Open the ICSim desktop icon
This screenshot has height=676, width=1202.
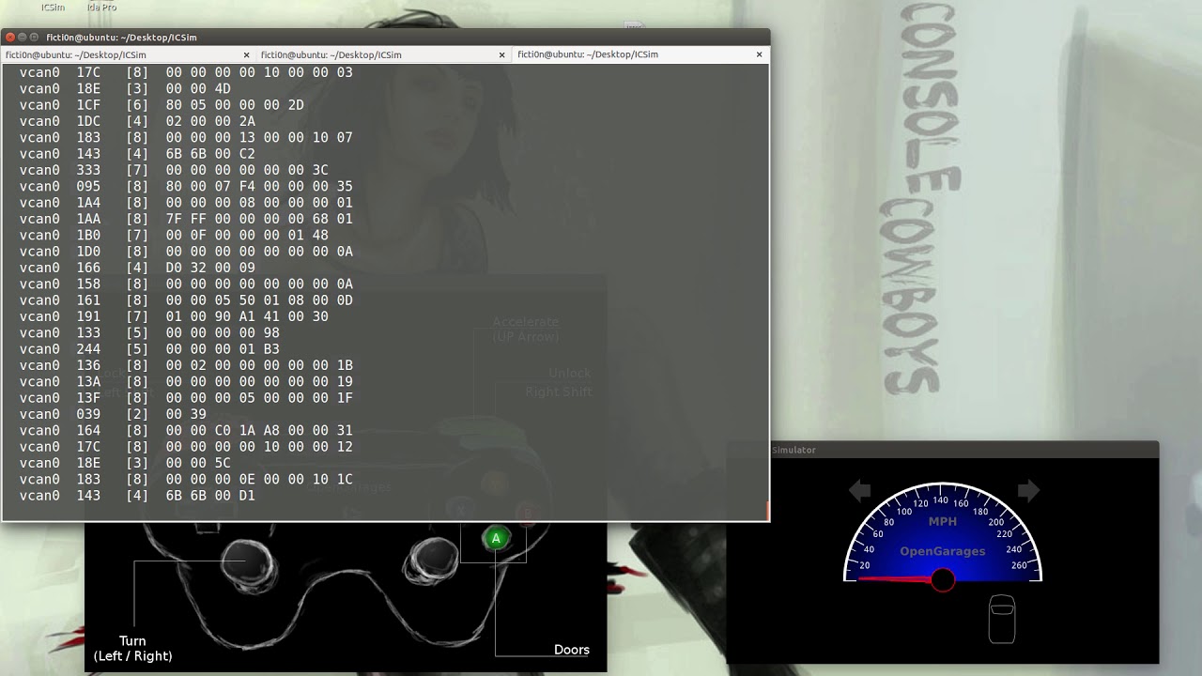pos(53,7)
